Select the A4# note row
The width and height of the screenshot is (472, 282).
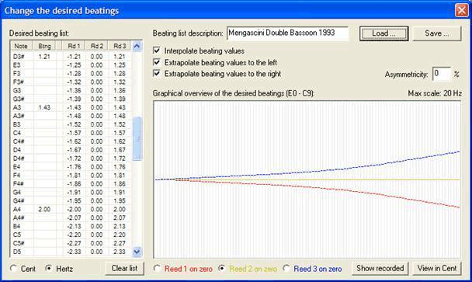tap(71, 218)
